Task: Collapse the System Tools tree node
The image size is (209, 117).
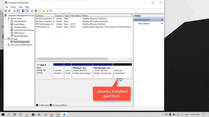Action: pyautogui.click(x=6, y=19)
